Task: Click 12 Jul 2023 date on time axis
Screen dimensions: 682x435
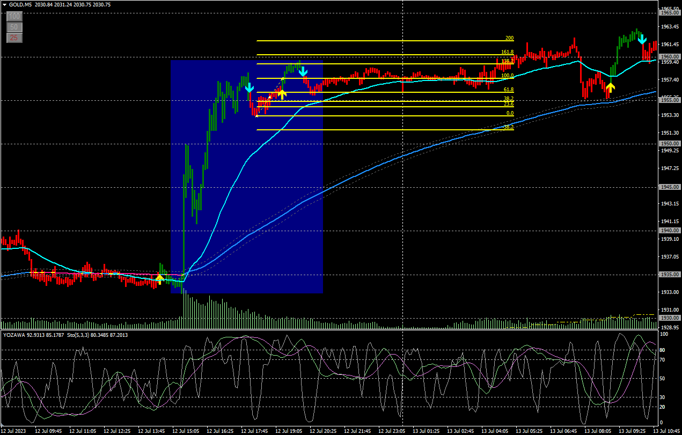Action: click(x=13, y=431)
